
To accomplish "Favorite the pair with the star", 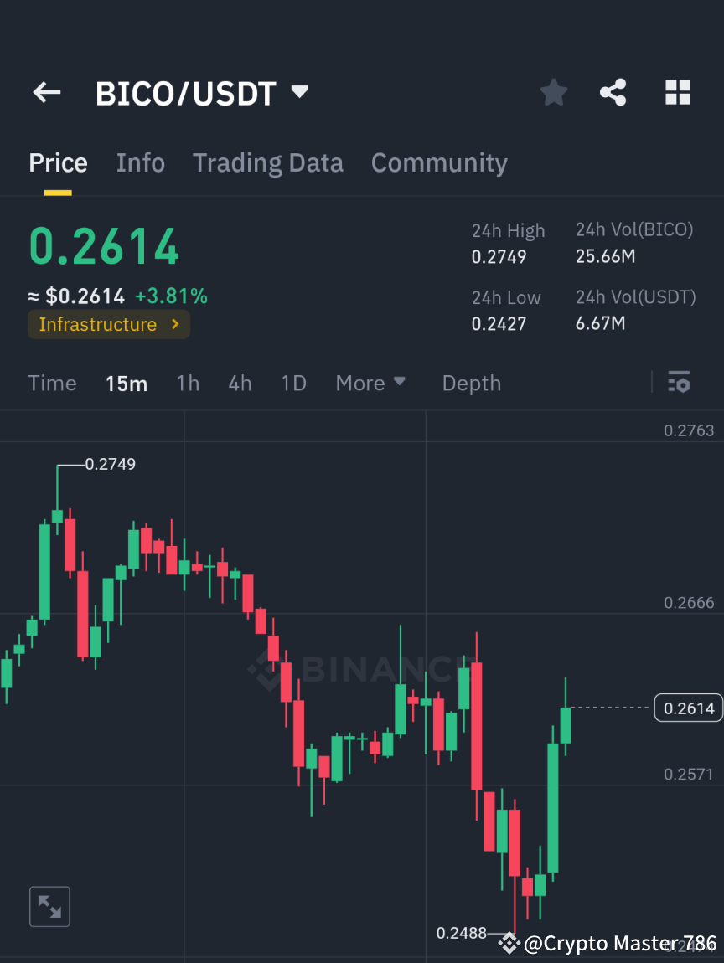I will tap(553, 92).
